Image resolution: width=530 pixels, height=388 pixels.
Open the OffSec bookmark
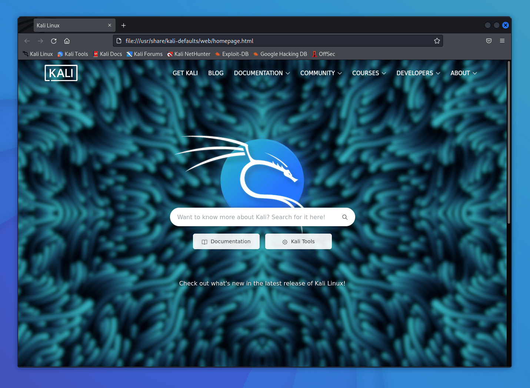[x=323, y=54]
